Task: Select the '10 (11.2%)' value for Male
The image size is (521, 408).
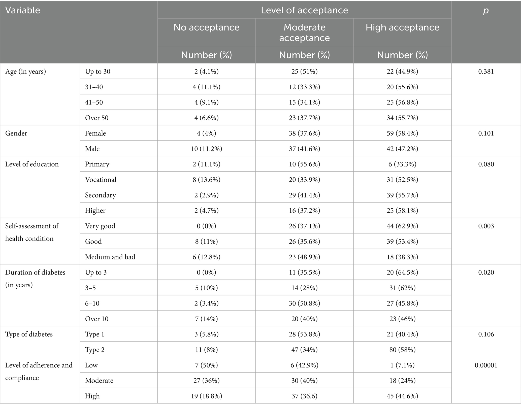Action: (x=206, y=149)
